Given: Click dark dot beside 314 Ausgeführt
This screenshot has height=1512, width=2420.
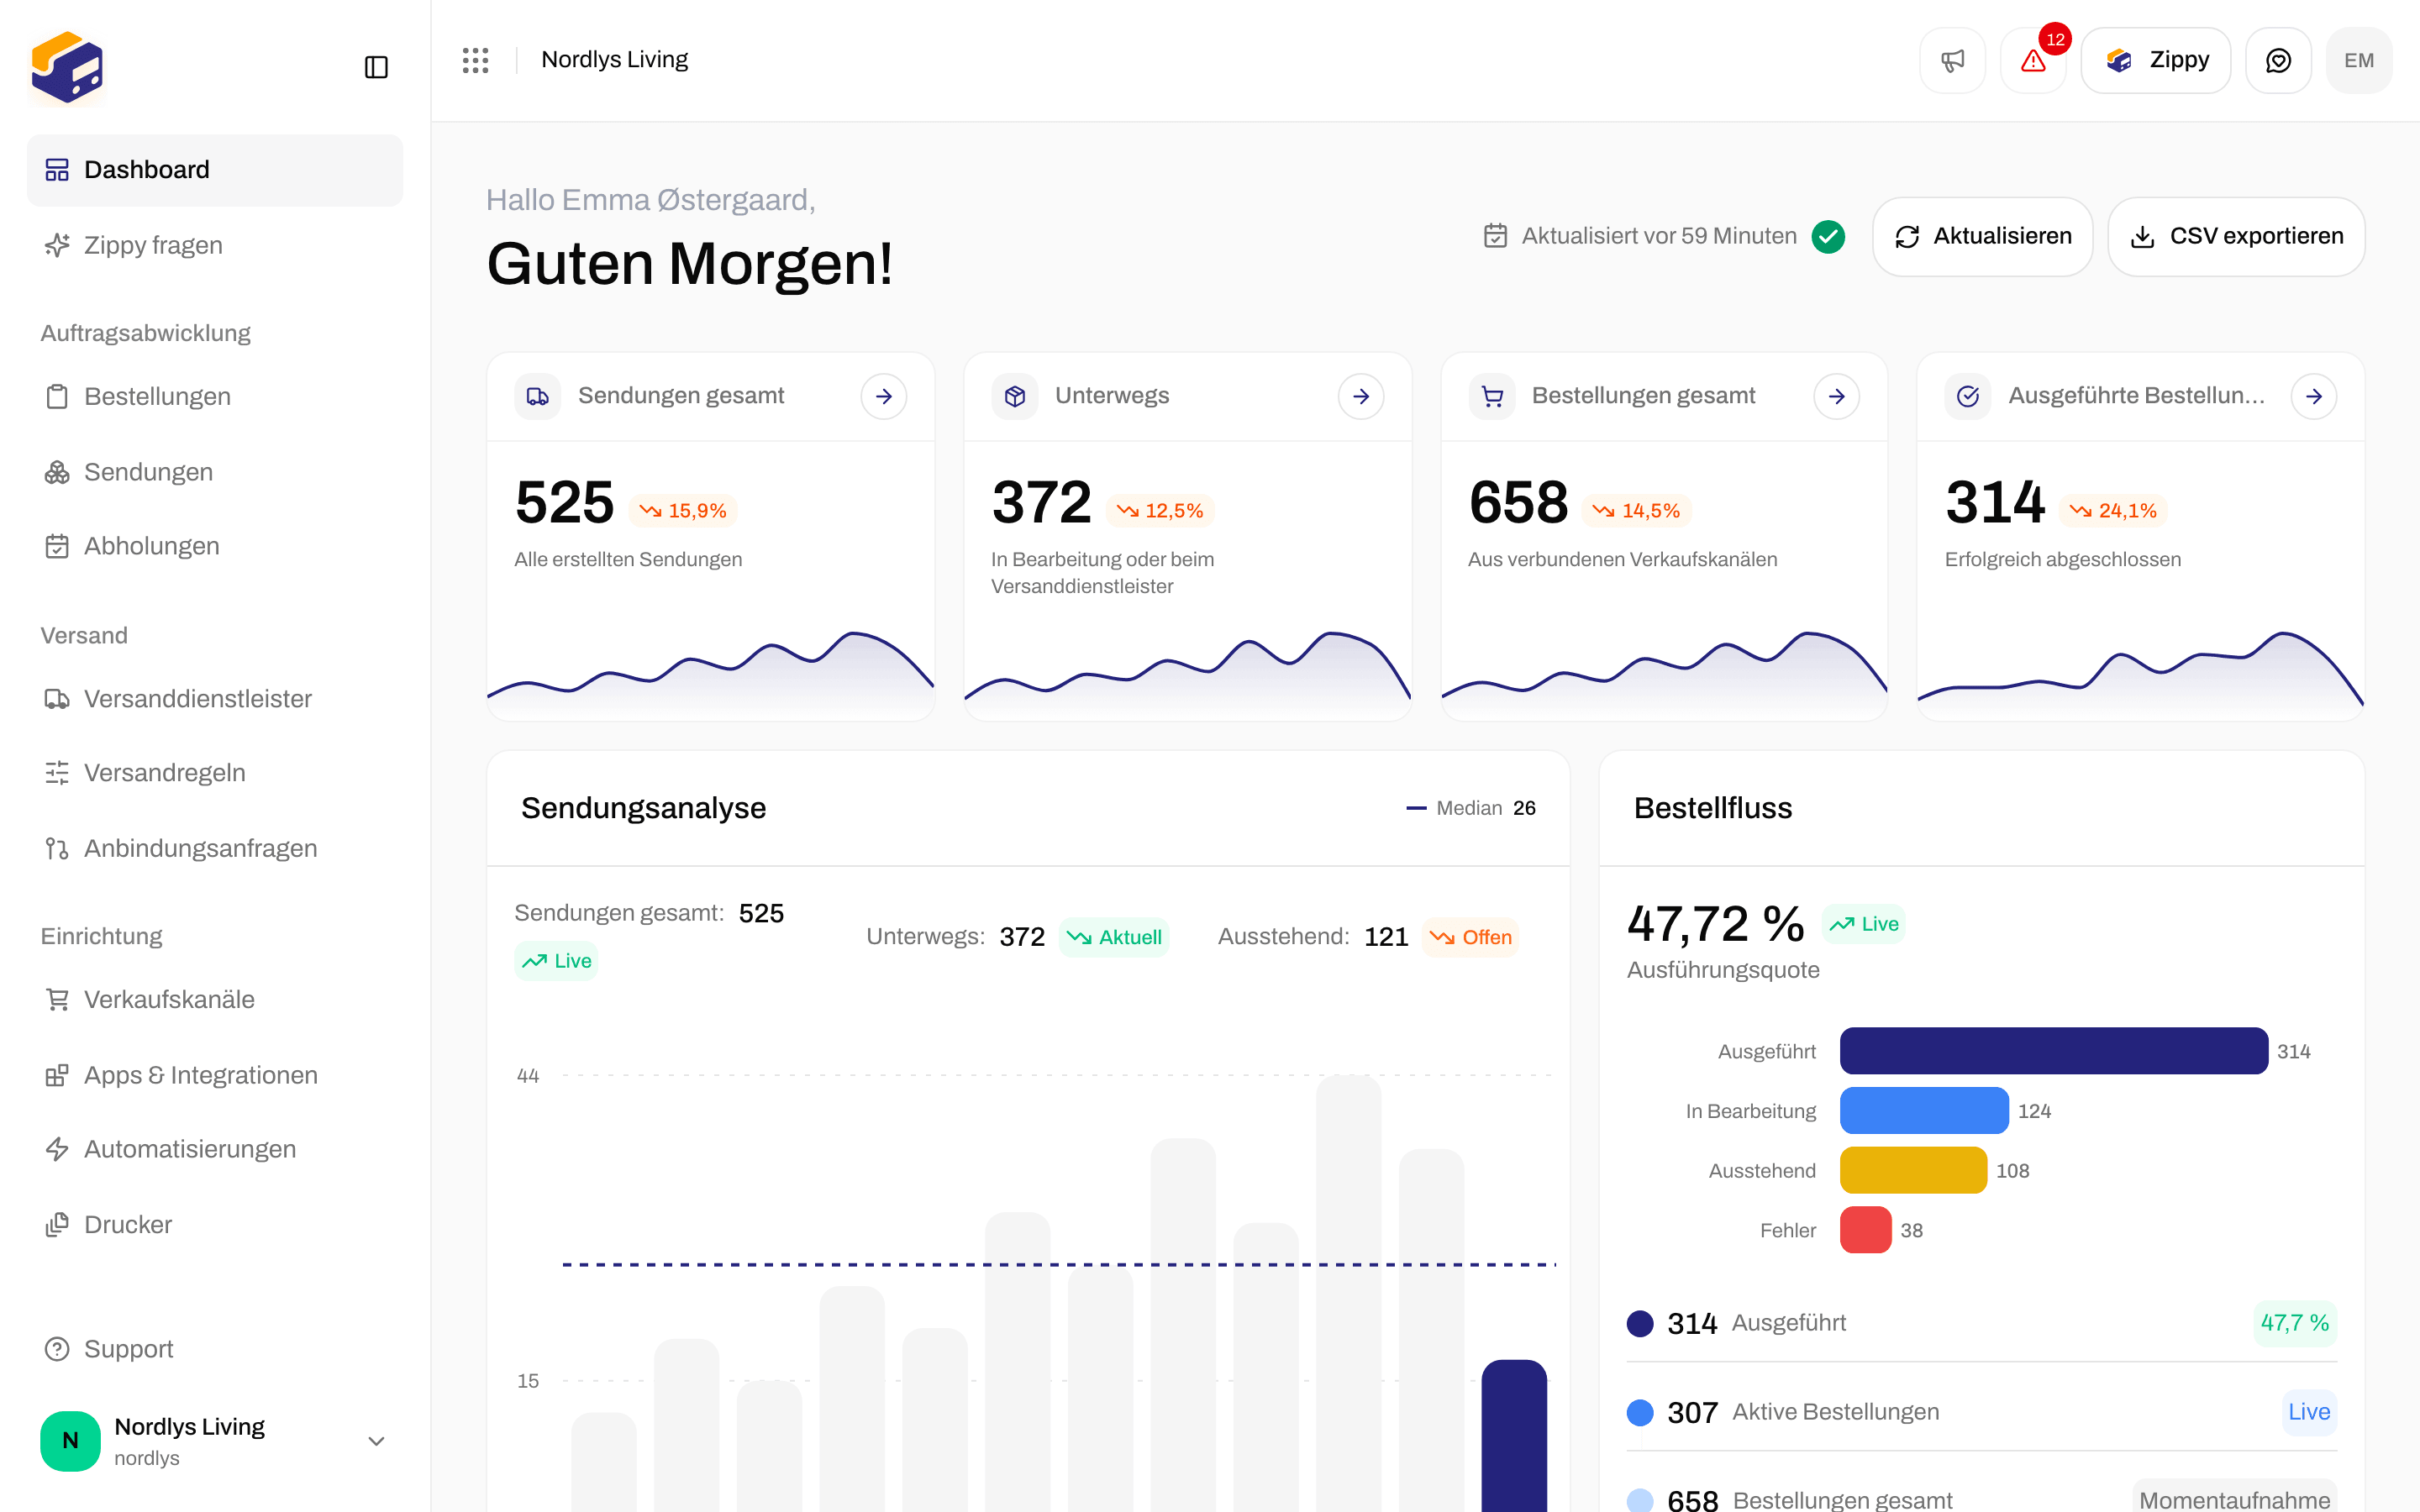Looking at the screenshot, I should [x=1640, y=1323].
